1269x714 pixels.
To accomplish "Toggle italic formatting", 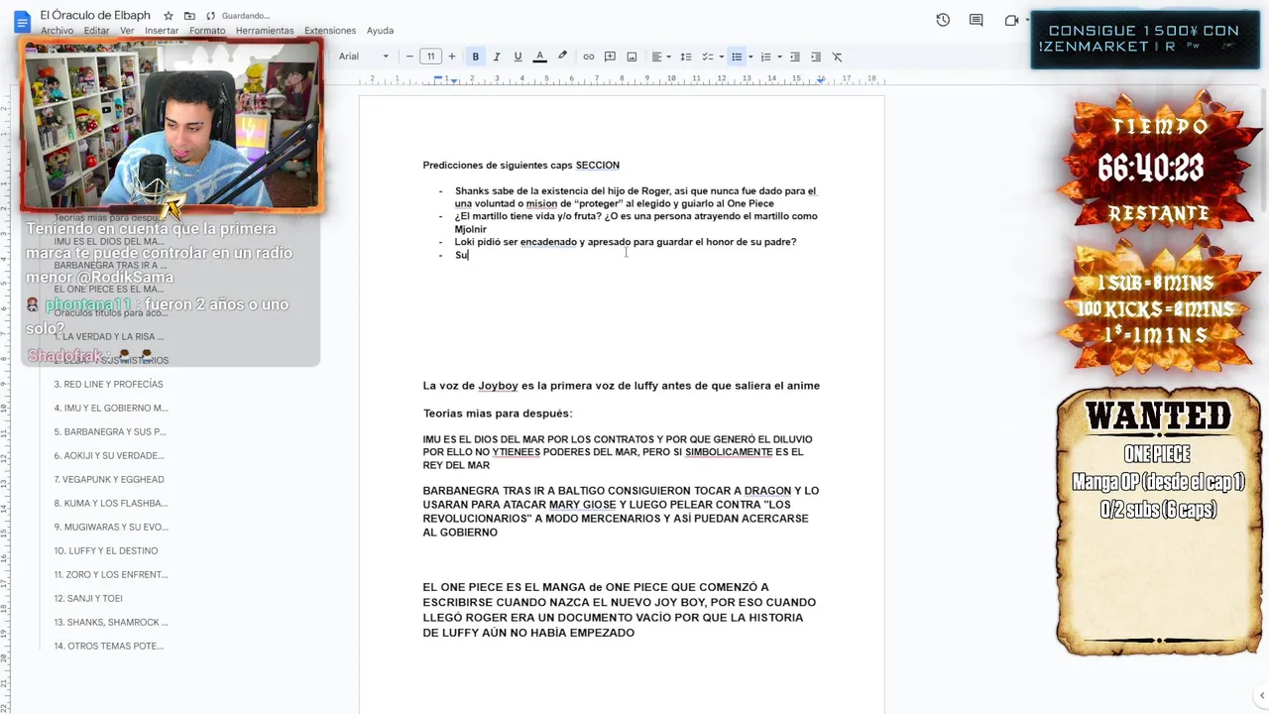I will (x=497, y=57).
